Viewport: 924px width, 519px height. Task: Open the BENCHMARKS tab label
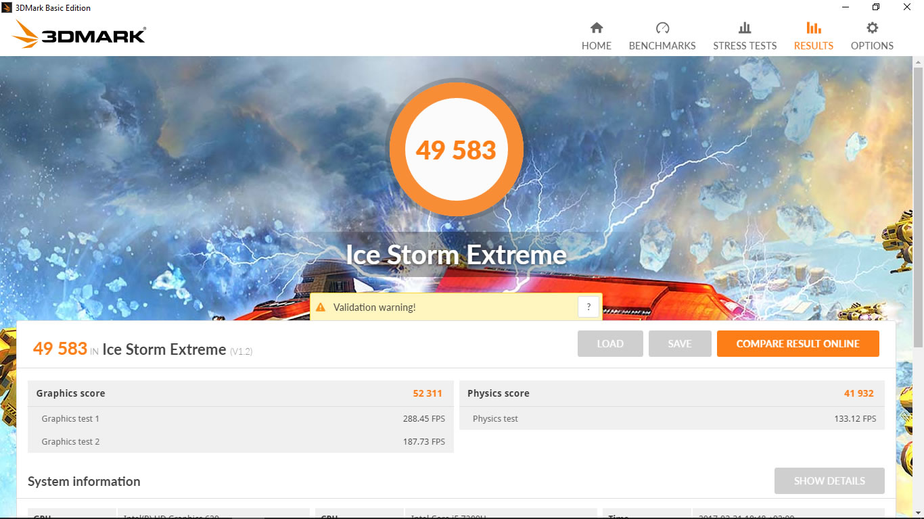click(662, 46)
